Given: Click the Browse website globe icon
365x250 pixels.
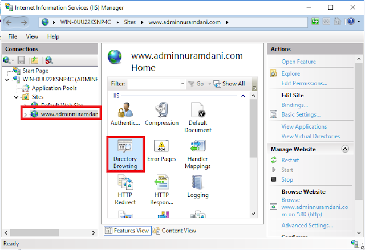Looking at the screenshot, I should click(274, 207).
